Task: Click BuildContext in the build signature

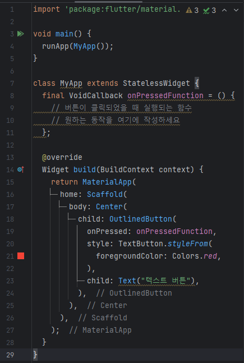Action: pos(127,169)
